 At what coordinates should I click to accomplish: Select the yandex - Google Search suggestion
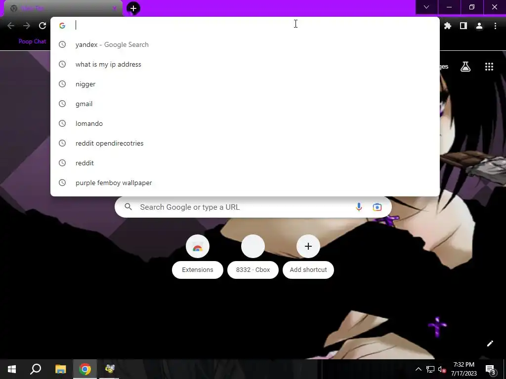click(245, 44)
